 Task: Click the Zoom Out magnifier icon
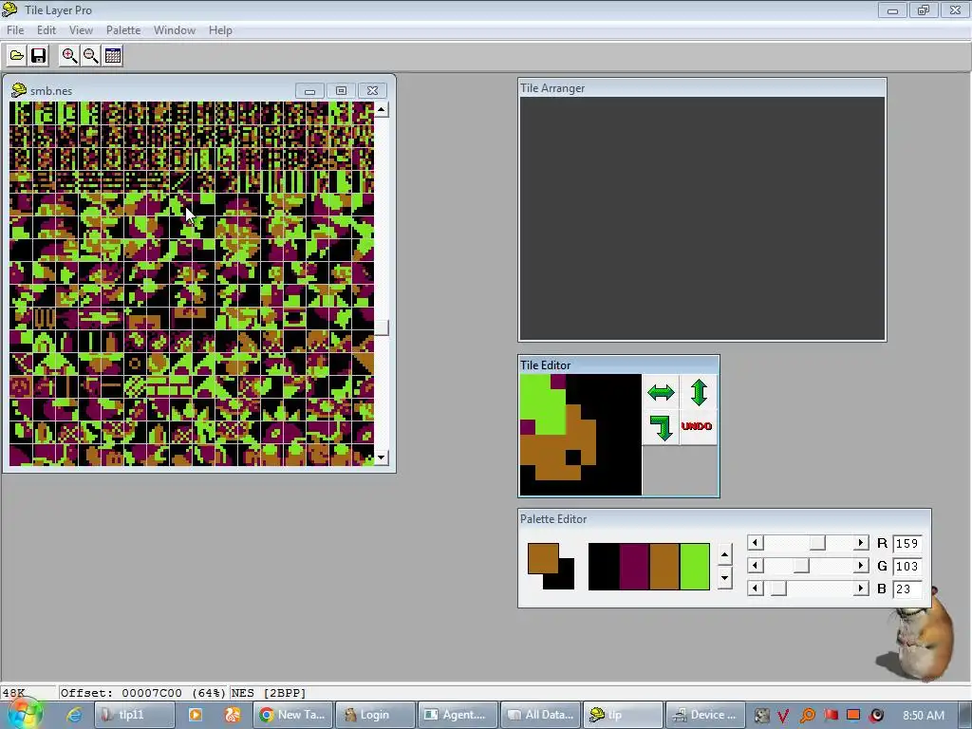(91, 56)
